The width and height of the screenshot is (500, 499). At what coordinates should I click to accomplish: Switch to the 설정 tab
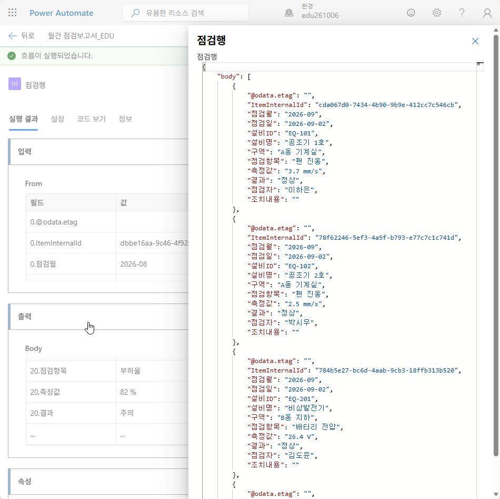pyautogui.click(x=57, y=119)
